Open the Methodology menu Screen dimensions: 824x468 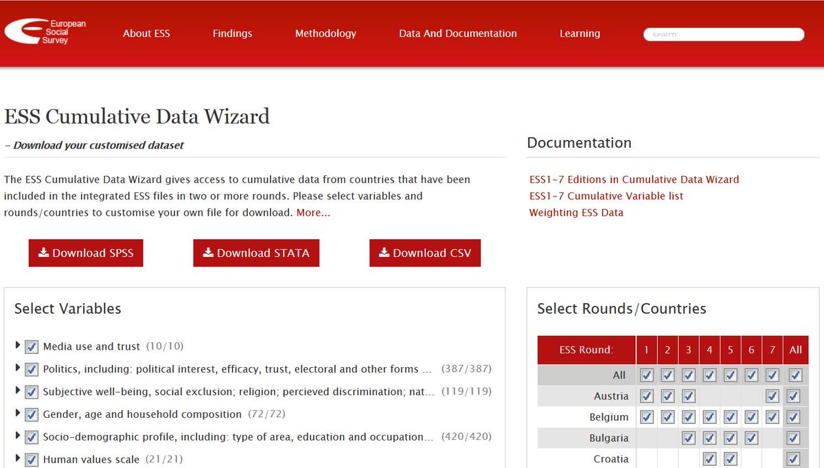(x=325, y=33)
